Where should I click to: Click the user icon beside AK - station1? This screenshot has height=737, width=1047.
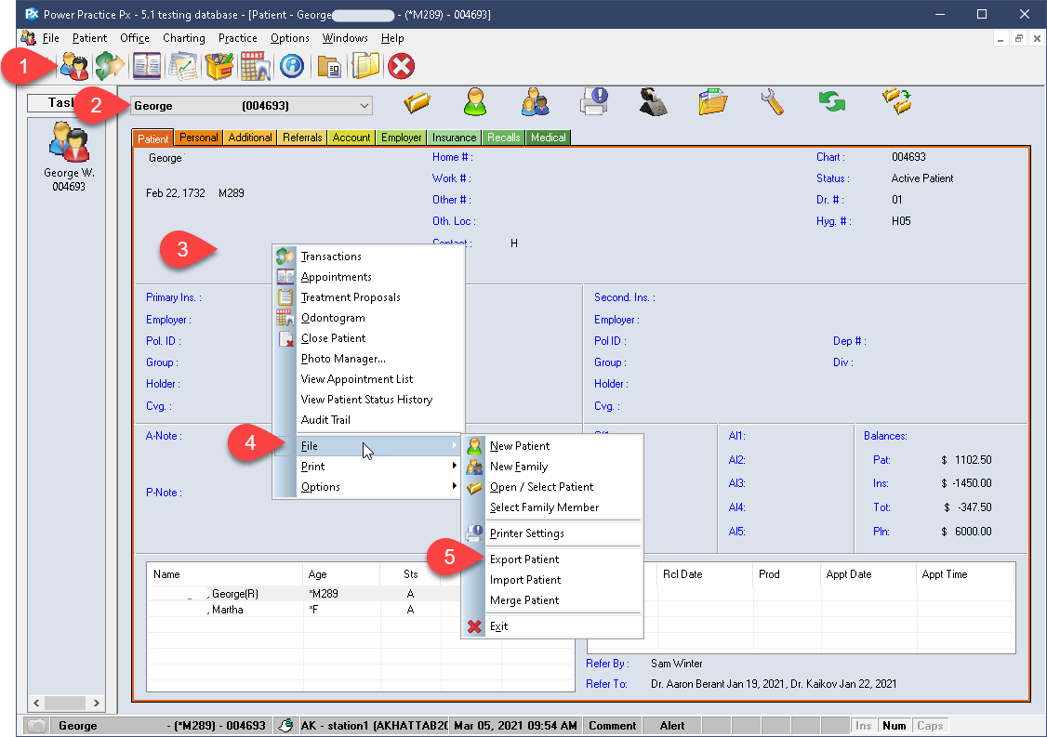coord(285,726)
